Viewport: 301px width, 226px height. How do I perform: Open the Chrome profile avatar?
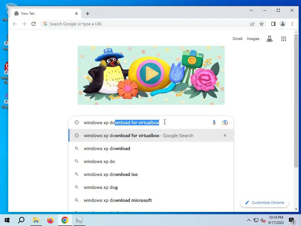282,24
